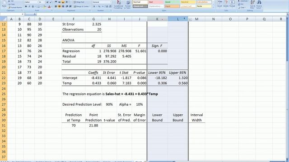
Task: Toggle Underline formatting
Action: (33, 7)
